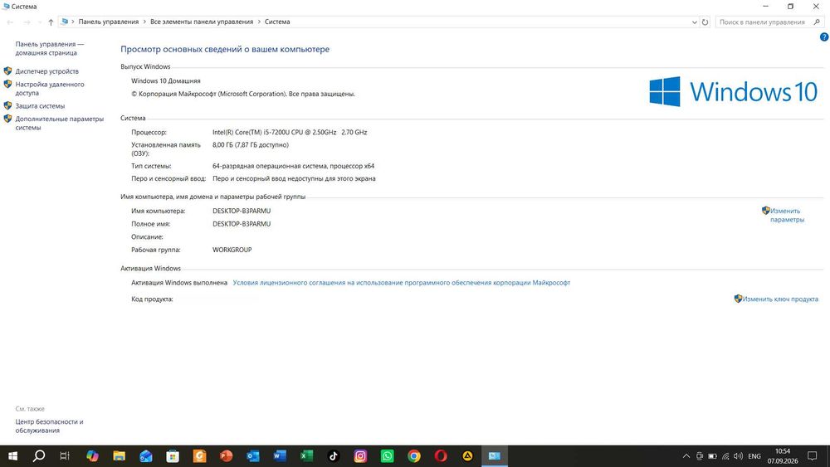Open the Wi-Fi network tray icon
Screen dimensions: 830x467
coord(725,456)
